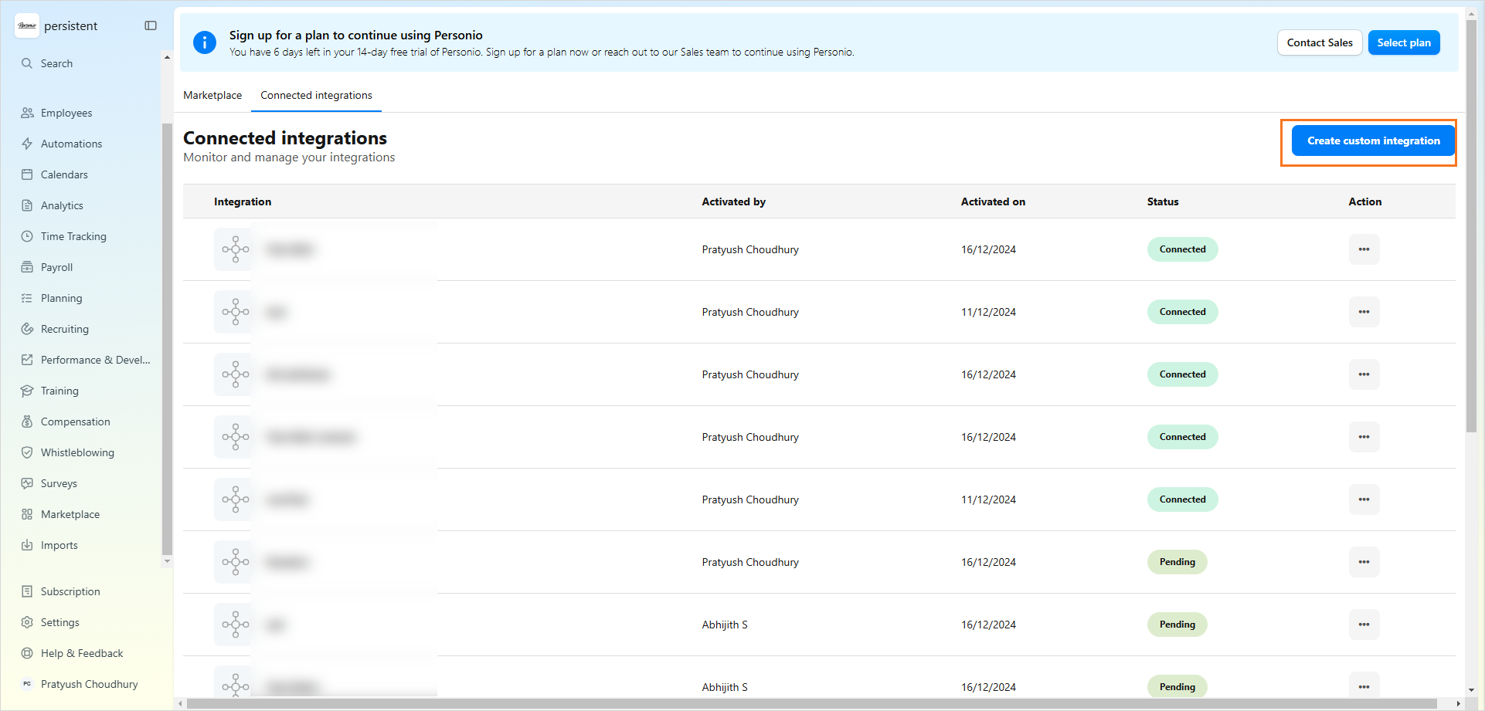1485x711 pixels.
Task: Open actions menu for fourth Connected row
Action: coord(1364,437)
